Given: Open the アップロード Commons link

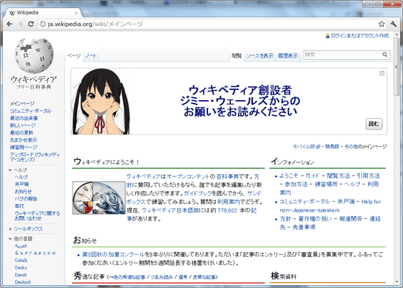Looking at the screenshot, I should click(x=35, y=157).
